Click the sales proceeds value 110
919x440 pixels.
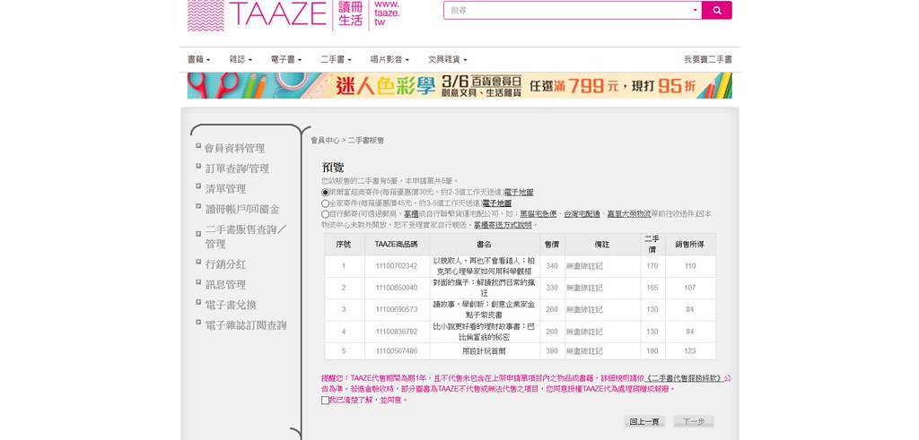(690, 266)
